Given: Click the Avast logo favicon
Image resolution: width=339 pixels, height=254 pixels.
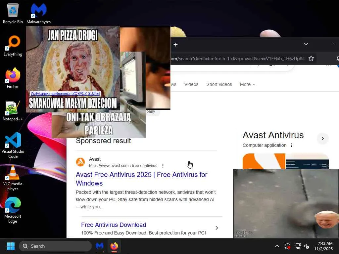Looking at the screenshot, I should click(x=80, y=162).
